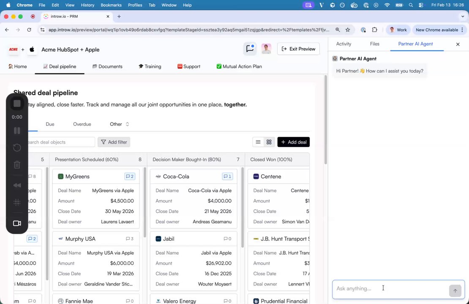Image resolution: width=469 pixels, height=304 pixels.
Task: Click the dotted grid icon in recorder
Action: click(x=17, y=202)
